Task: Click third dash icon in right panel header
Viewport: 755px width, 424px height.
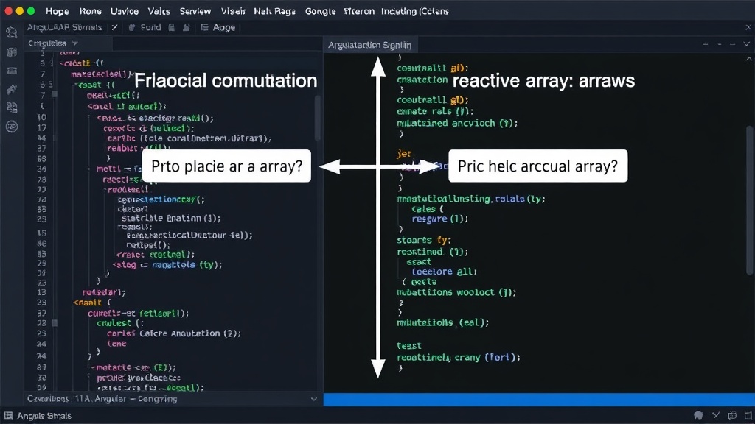Action: (732, 44)
